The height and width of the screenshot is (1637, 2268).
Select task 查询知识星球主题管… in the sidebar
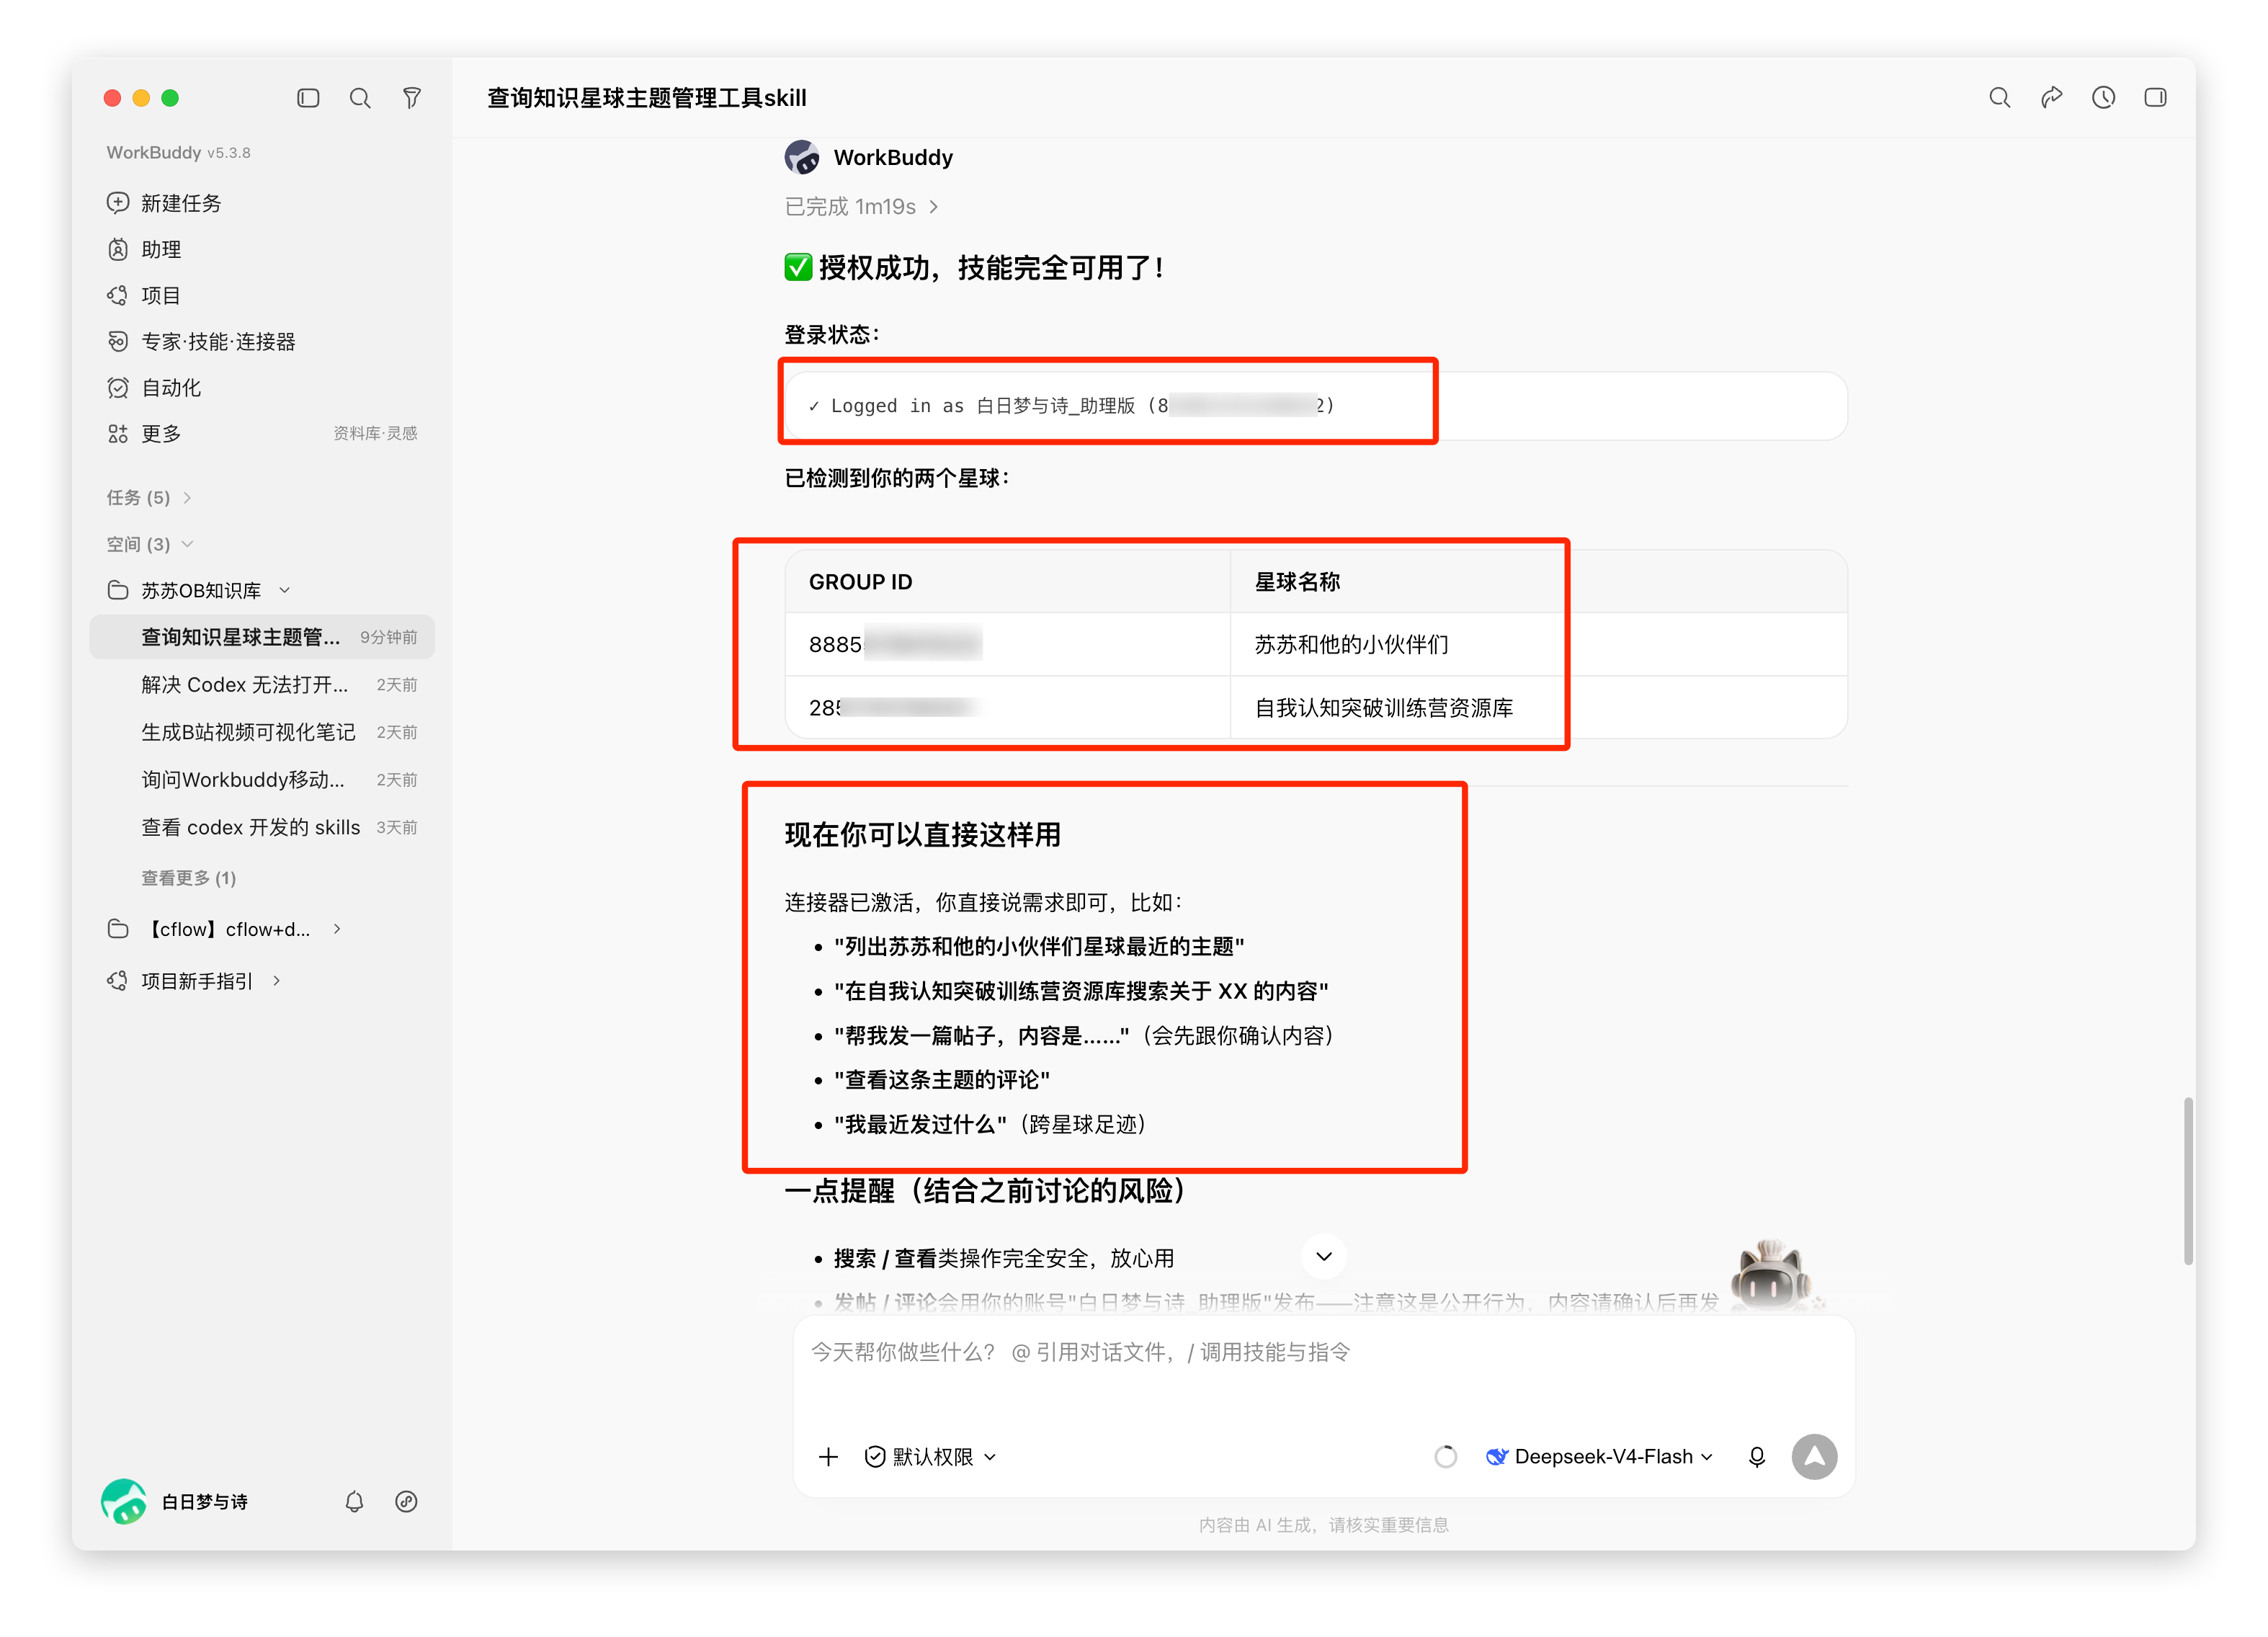(x=262, y=637)
